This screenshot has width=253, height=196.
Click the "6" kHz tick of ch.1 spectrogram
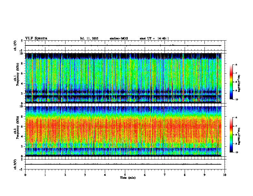(x=22, y=73)
